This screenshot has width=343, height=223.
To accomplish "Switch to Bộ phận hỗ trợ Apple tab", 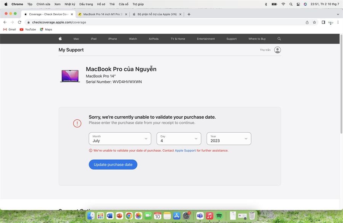I will (x=157, y=14).
